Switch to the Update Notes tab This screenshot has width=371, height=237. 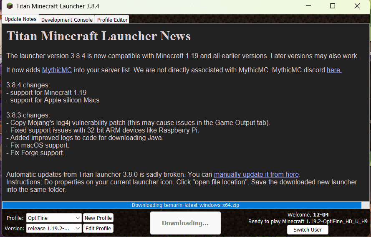click(x=20, y=19)
